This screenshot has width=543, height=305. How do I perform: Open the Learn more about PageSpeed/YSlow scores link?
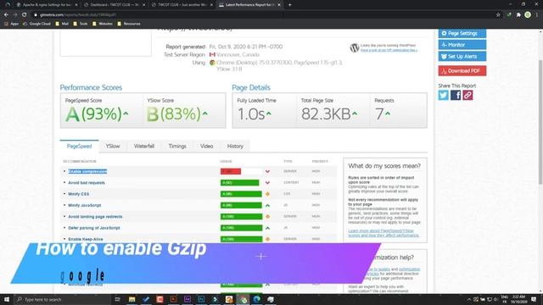point(383,233)
